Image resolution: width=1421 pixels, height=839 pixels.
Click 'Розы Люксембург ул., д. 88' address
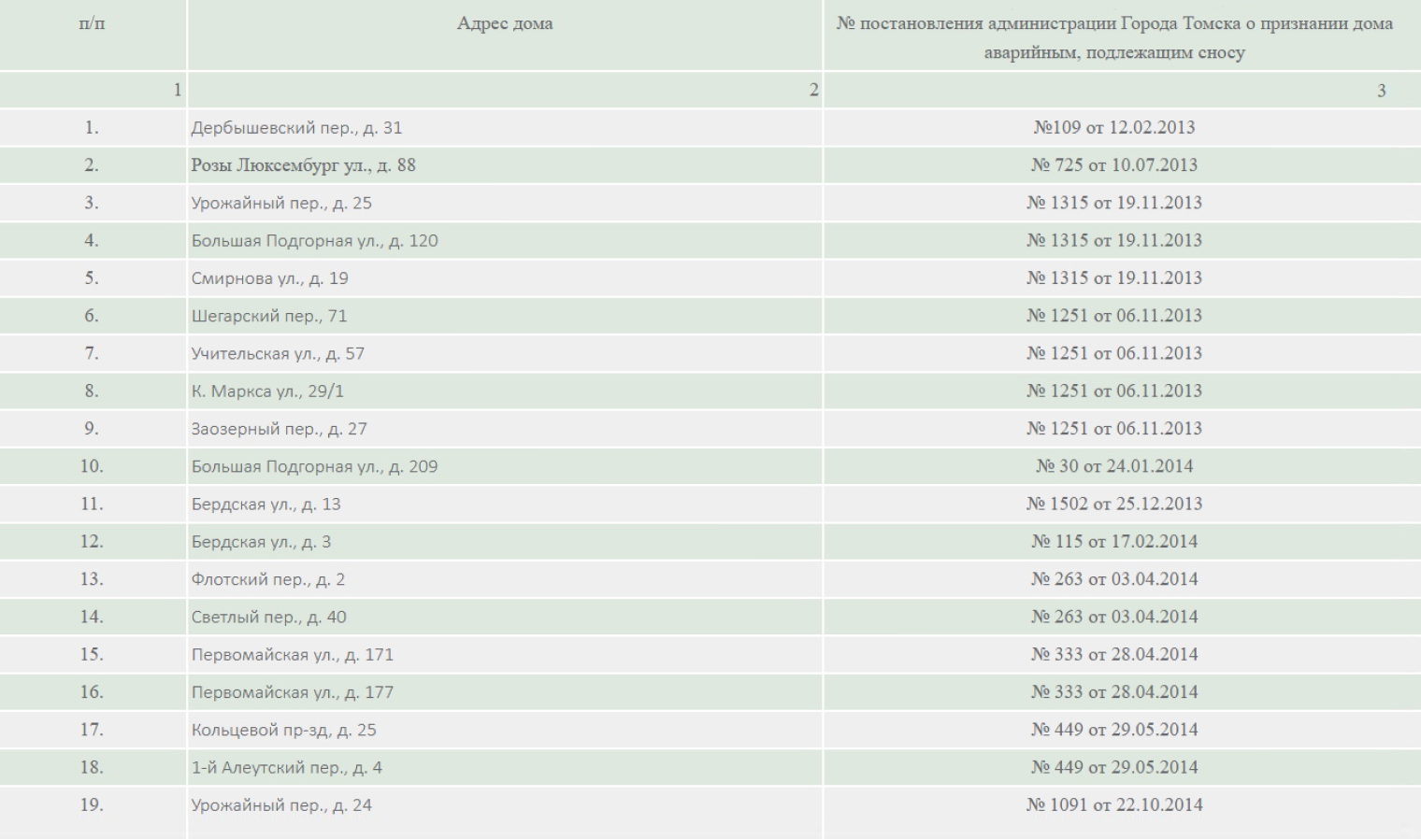click(303, 165)
